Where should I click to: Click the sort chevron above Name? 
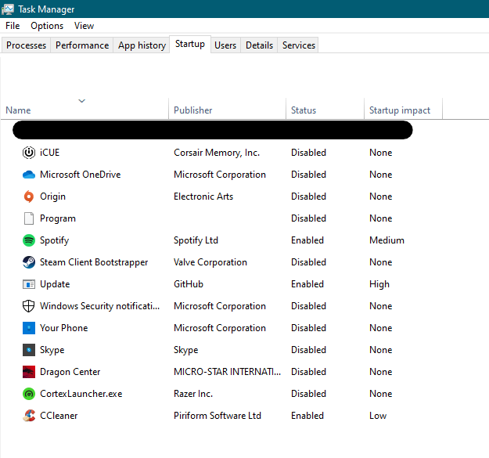click(81, 101)
